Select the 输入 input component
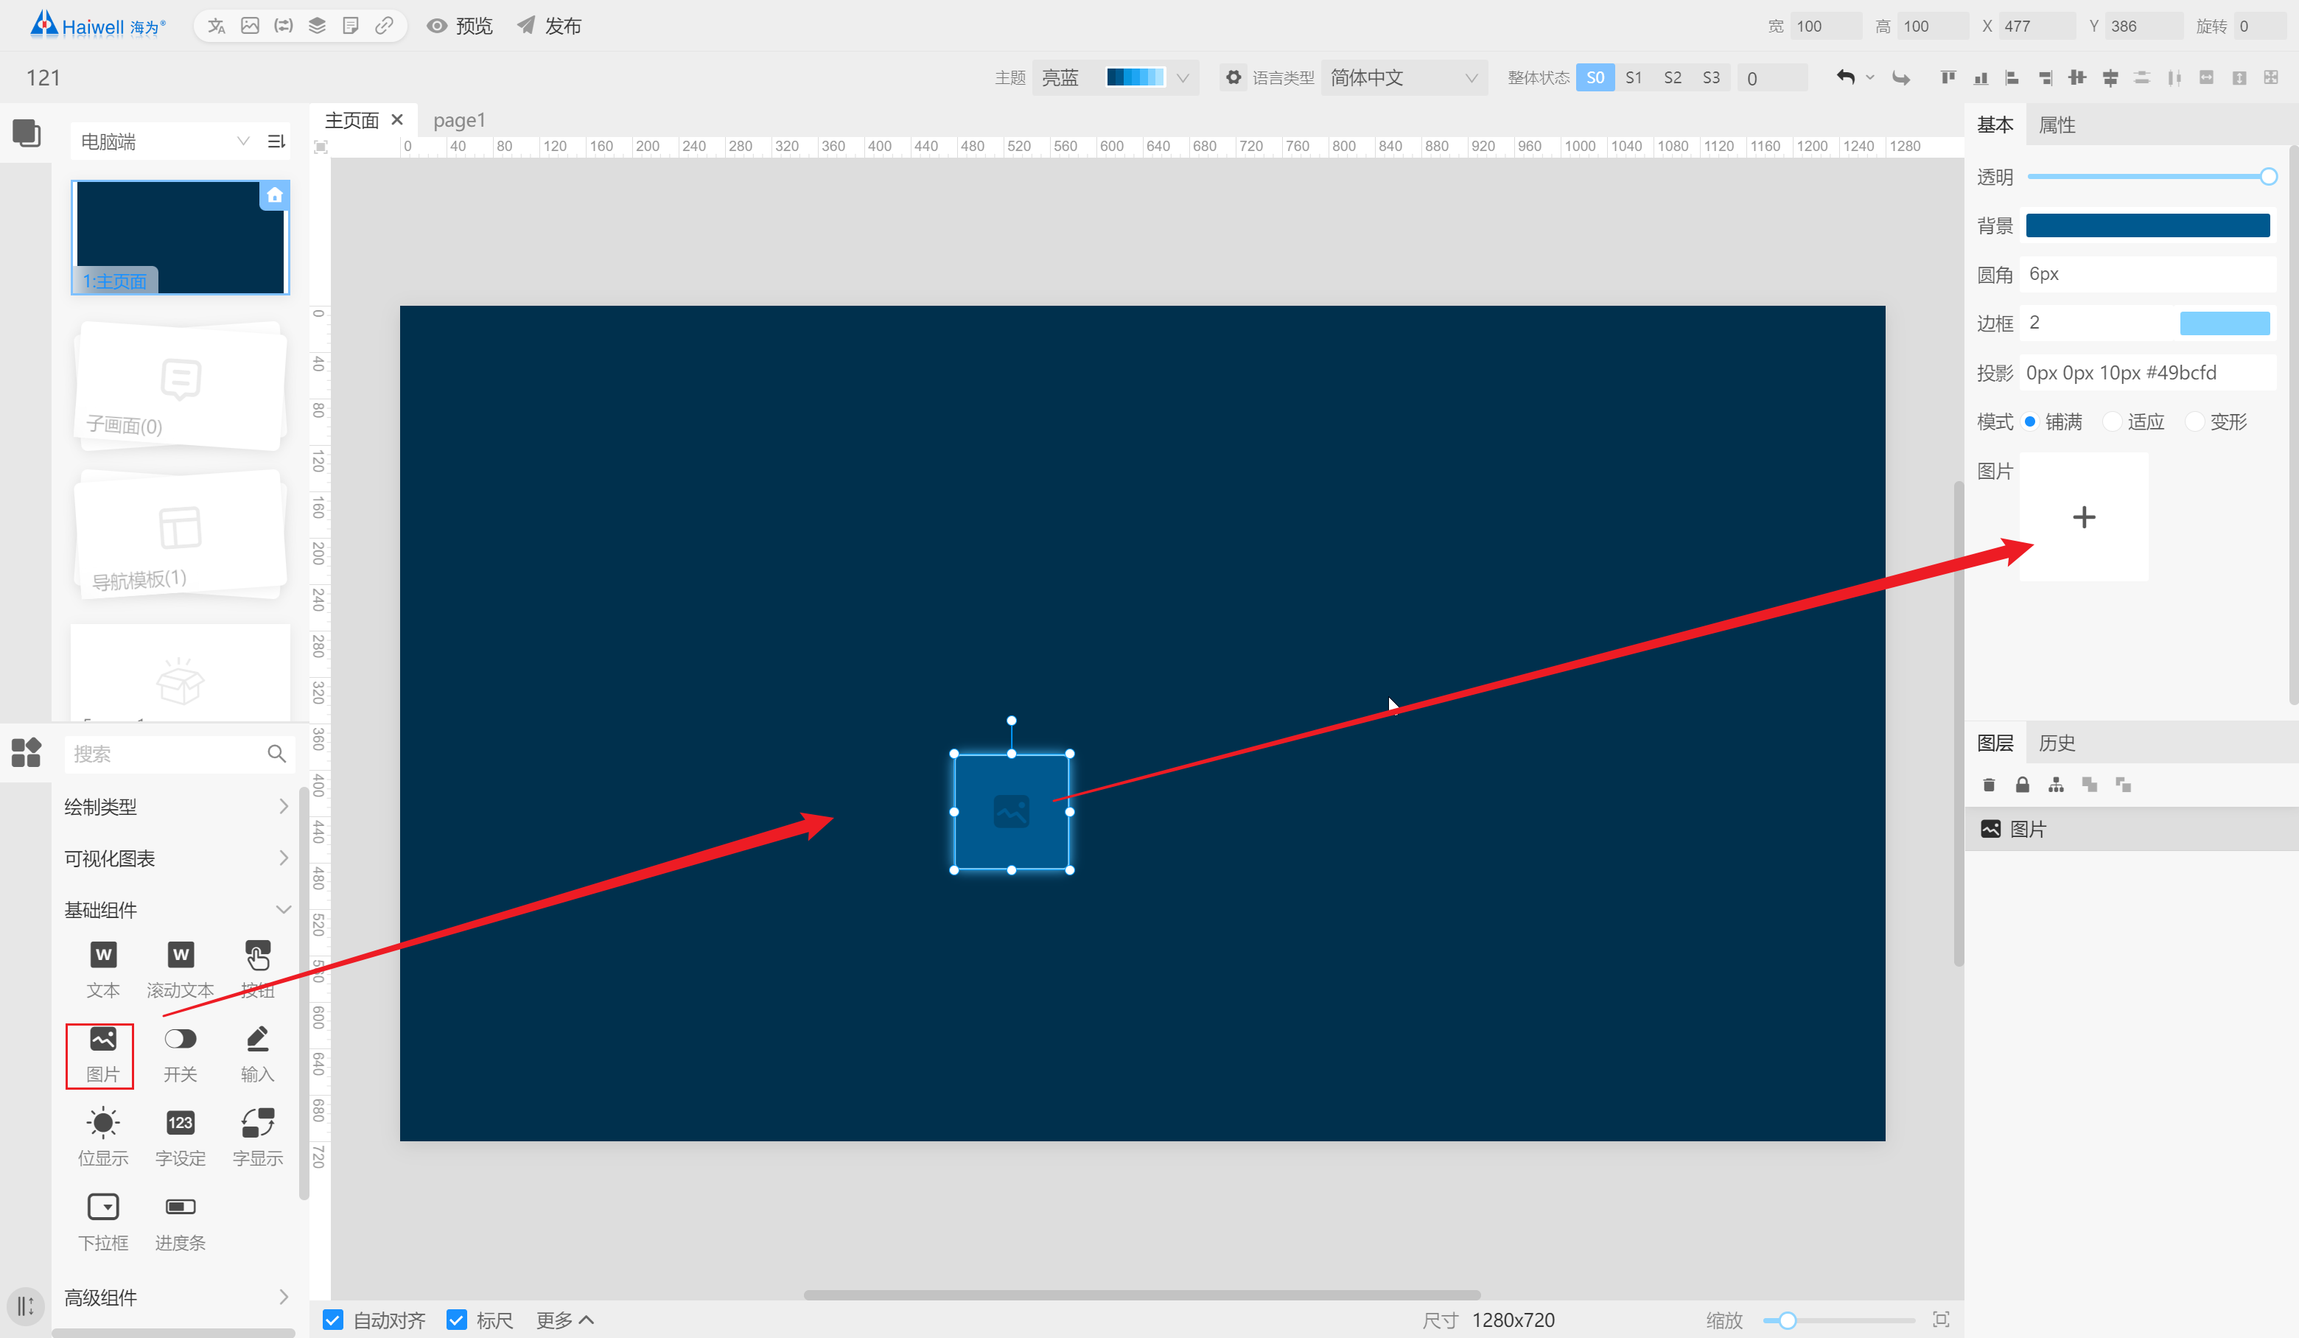The image size is (2299, 1338). [257, 1055]
